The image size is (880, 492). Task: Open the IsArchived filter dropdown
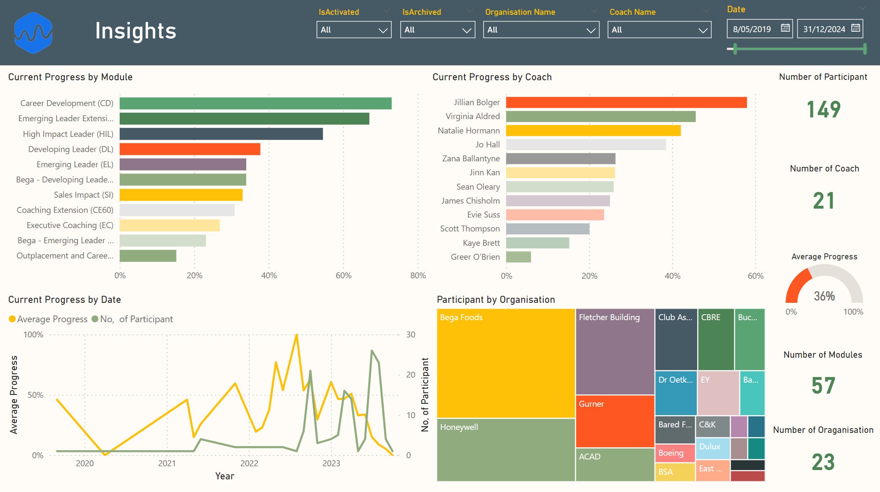(466, 30)
